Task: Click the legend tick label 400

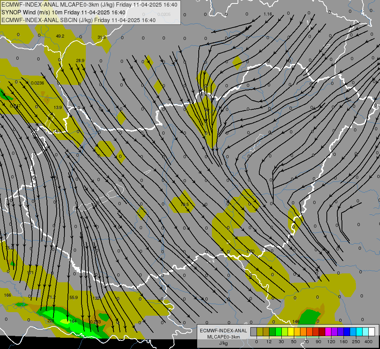Action: tap(368, 342)
